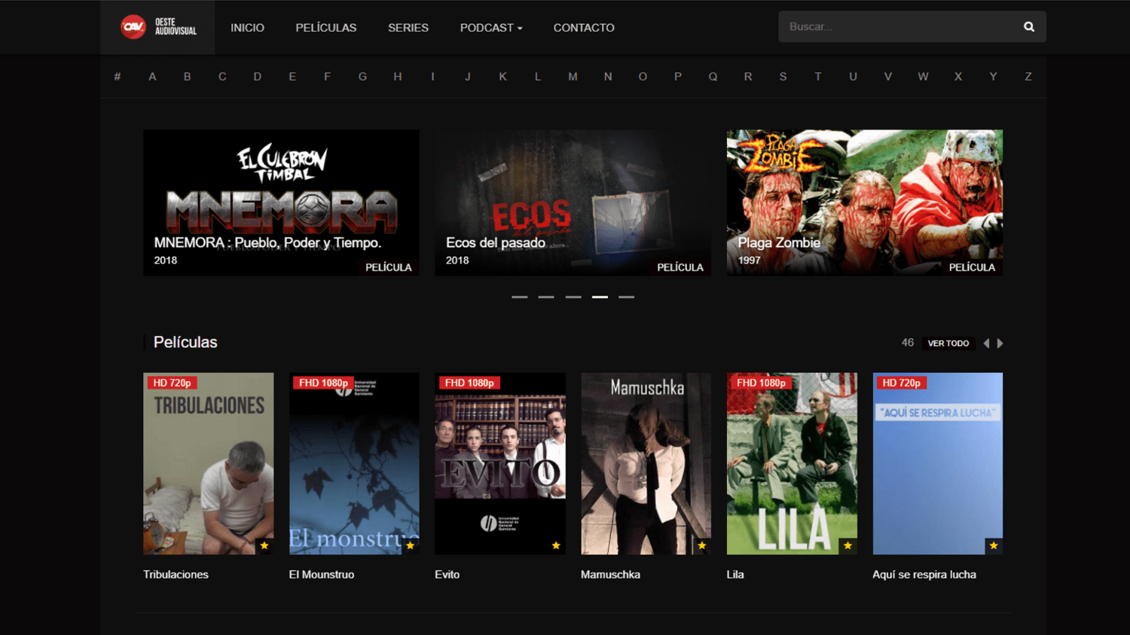Open the Lila movie poster
Viewport: 1130px width, 635px height.
[792, 463]
